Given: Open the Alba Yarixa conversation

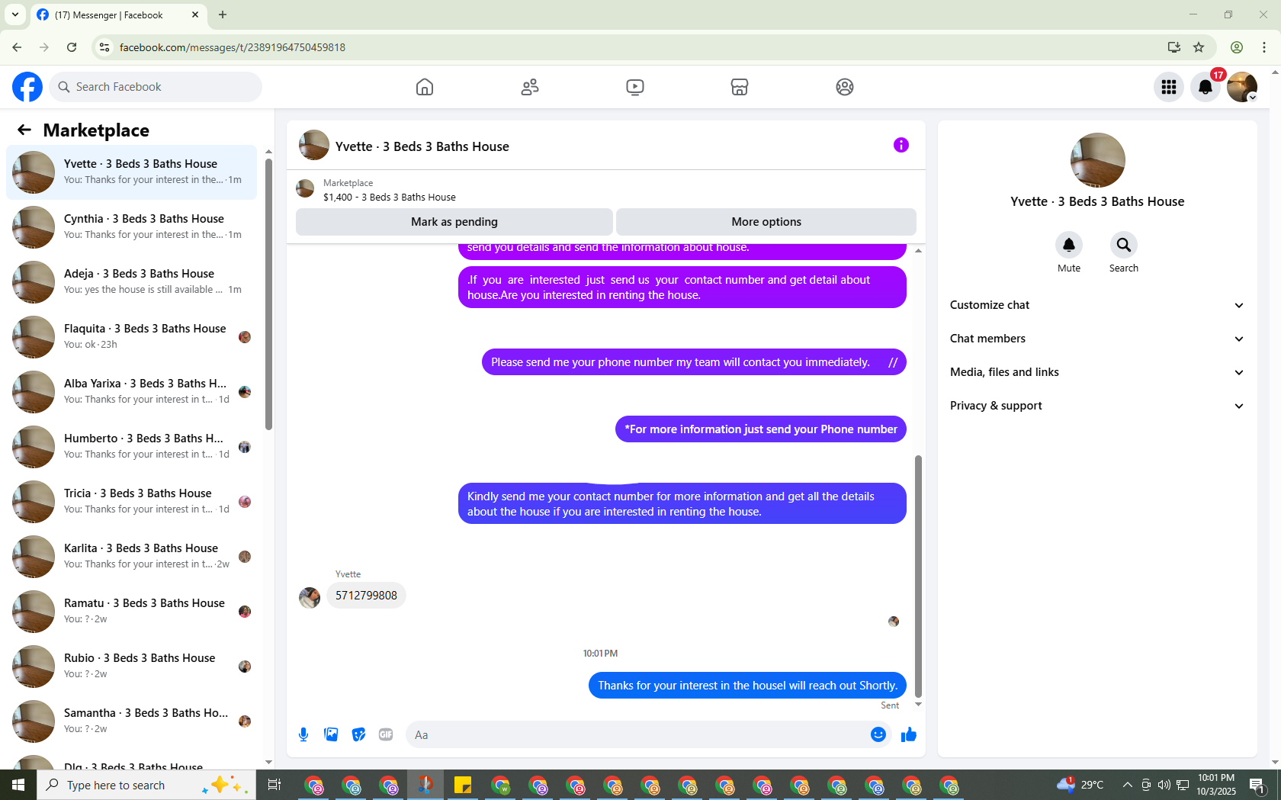Looking at the screenshot, I should (x=131, y=392).
